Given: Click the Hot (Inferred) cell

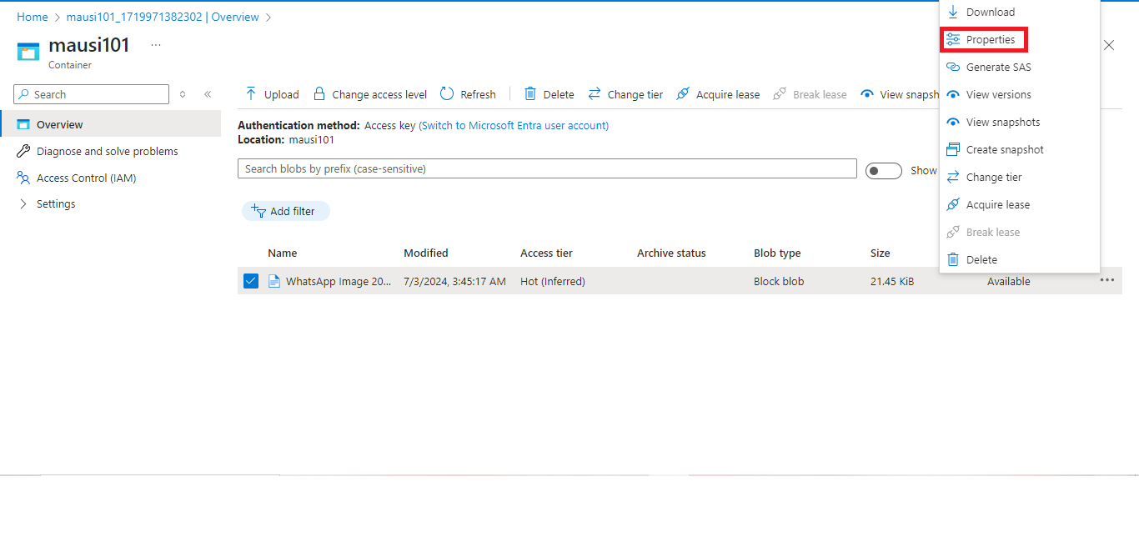Looking at the screenshot, I should tap(553, 281).
